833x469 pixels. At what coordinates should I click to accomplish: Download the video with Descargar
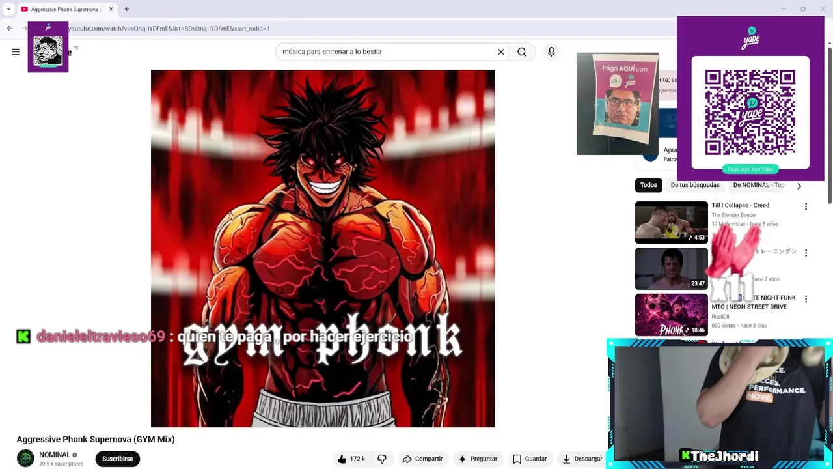[x=582, y=459]
